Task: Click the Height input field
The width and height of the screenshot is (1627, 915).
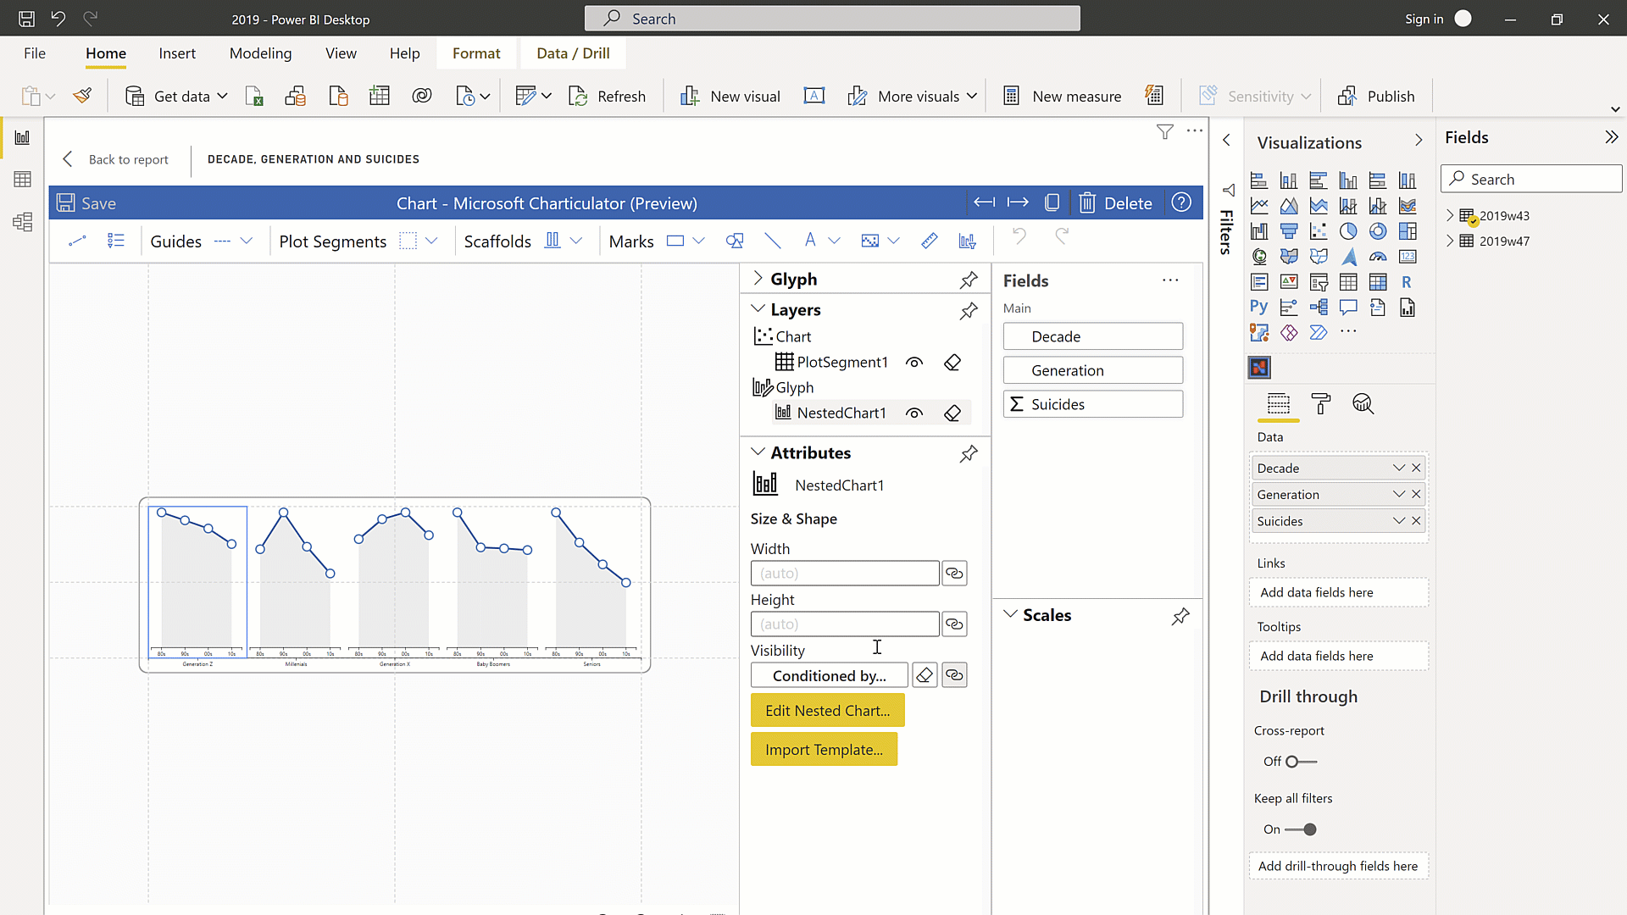Action: [x=844, y=624]
